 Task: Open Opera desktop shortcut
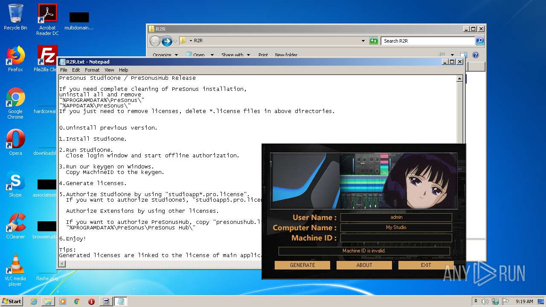(15, 142)
